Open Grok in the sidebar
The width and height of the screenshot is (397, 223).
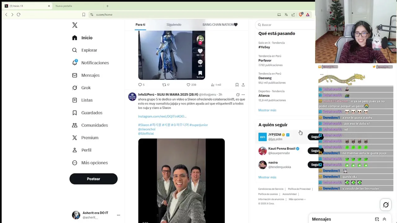[x=81, y=88]
